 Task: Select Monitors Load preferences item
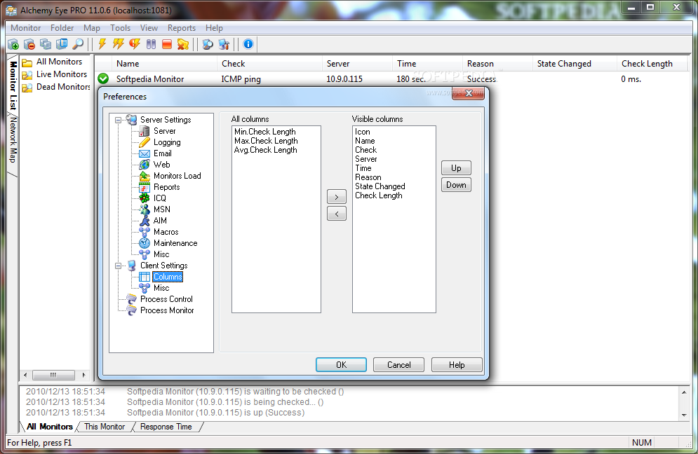(x=177, y=176)
